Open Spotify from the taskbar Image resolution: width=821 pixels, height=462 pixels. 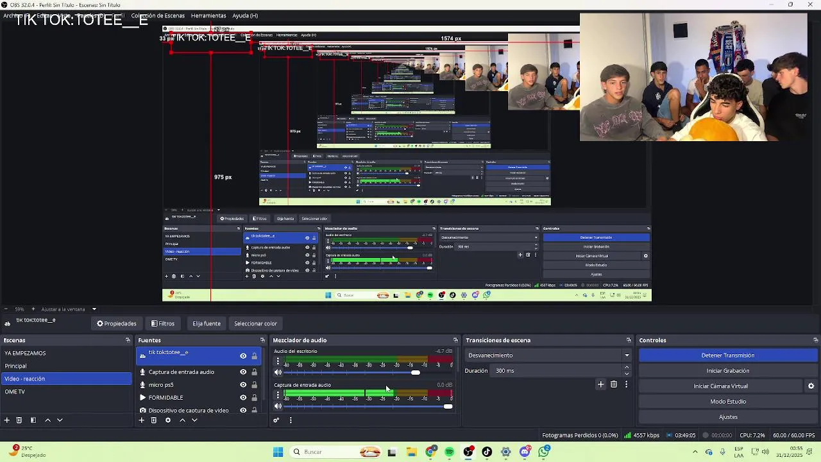tap(450, 452)
